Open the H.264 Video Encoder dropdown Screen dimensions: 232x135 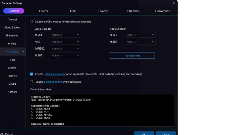[140, 35]
